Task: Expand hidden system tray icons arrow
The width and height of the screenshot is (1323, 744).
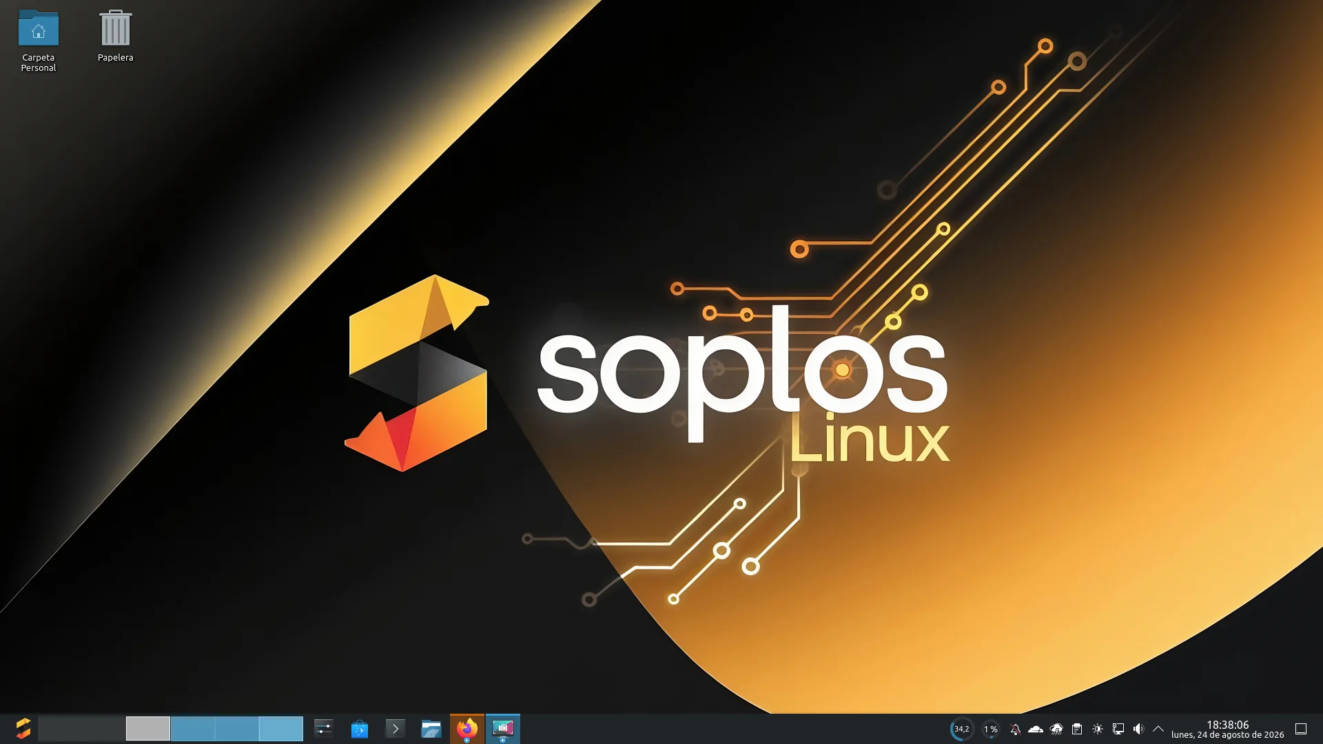Action: click(x=1158, y=729)
